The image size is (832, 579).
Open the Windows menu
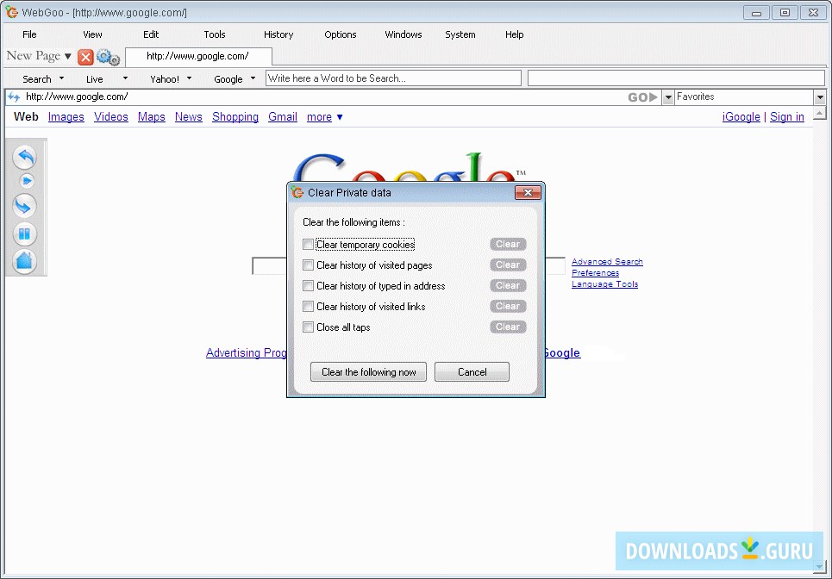coord(403,34)
